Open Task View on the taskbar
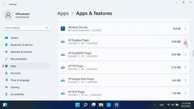 pos(93,105)
